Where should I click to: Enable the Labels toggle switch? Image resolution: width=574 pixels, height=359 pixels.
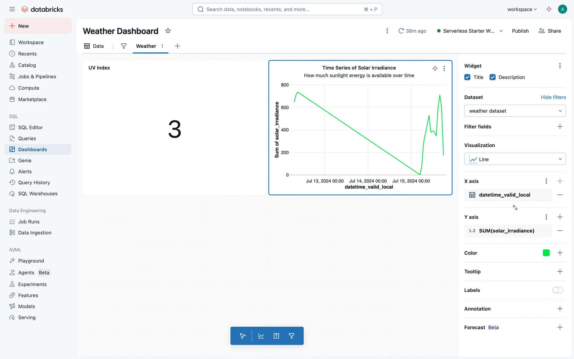click(x=557, y=290)
